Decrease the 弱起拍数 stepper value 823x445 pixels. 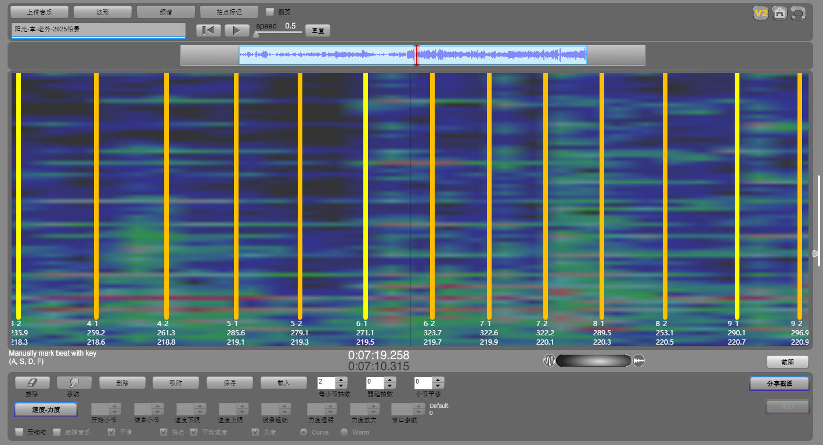click(x=390, y=386)
